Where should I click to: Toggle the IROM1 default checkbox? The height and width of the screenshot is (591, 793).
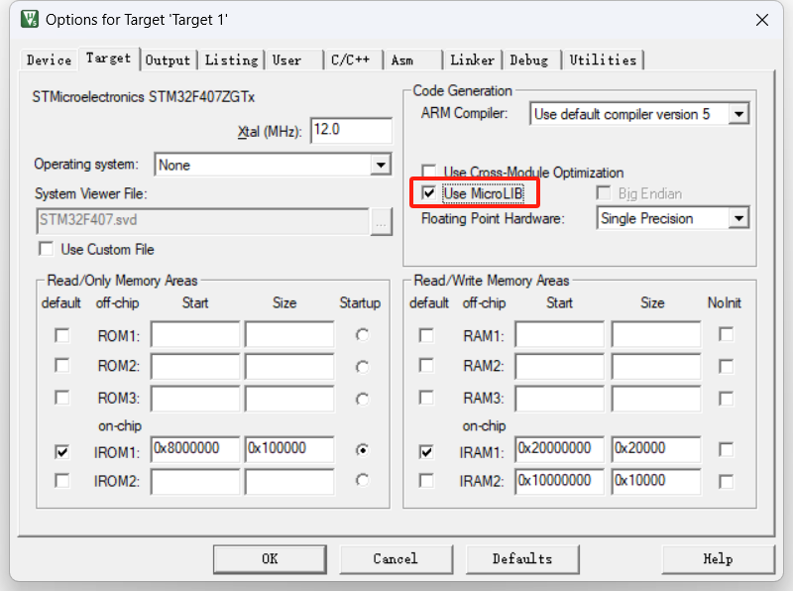point(62,452)
